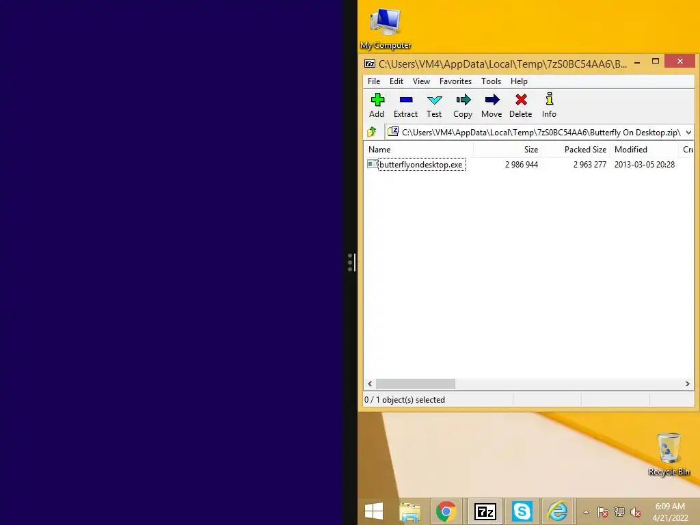Click the Add toolbar icon
This screenshot has width=700, height=525.
tap(377, 105)
